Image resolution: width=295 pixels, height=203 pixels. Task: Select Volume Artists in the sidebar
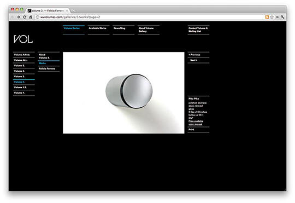pos(22,55)
